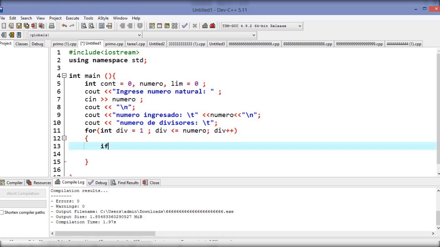Click the New file toolbar icon
The image size is (440, 247).
(x=3, y=26)
